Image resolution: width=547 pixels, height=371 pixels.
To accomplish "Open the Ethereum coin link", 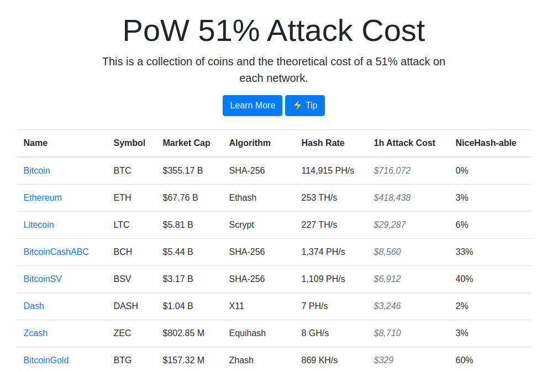I will click(43, 198).
